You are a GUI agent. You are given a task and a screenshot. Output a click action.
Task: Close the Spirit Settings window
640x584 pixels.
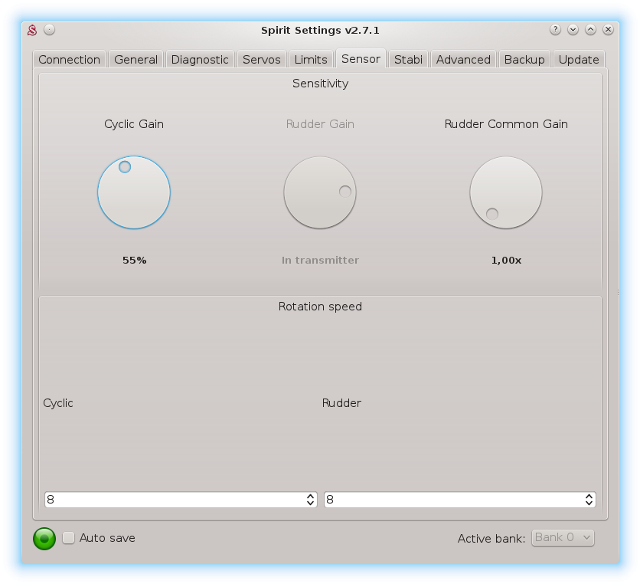pos(608,30)
